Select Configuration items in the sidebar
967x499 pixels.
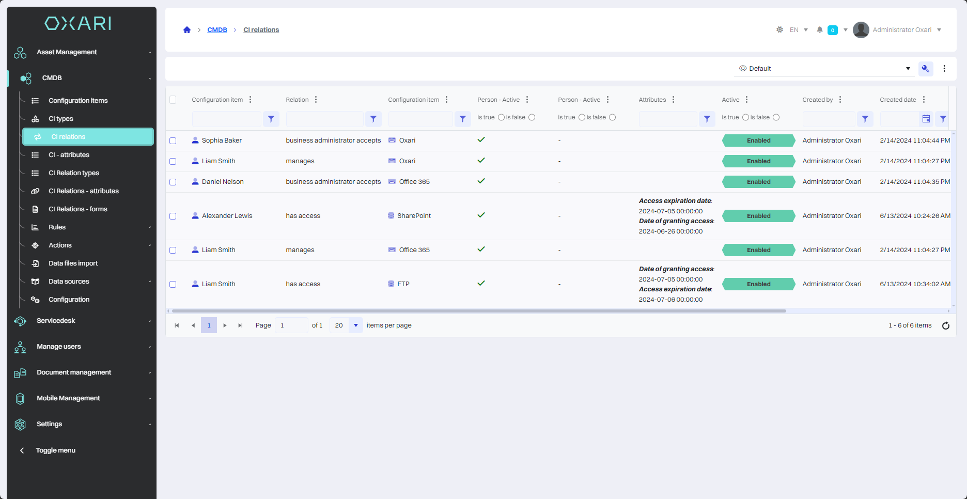78,101
